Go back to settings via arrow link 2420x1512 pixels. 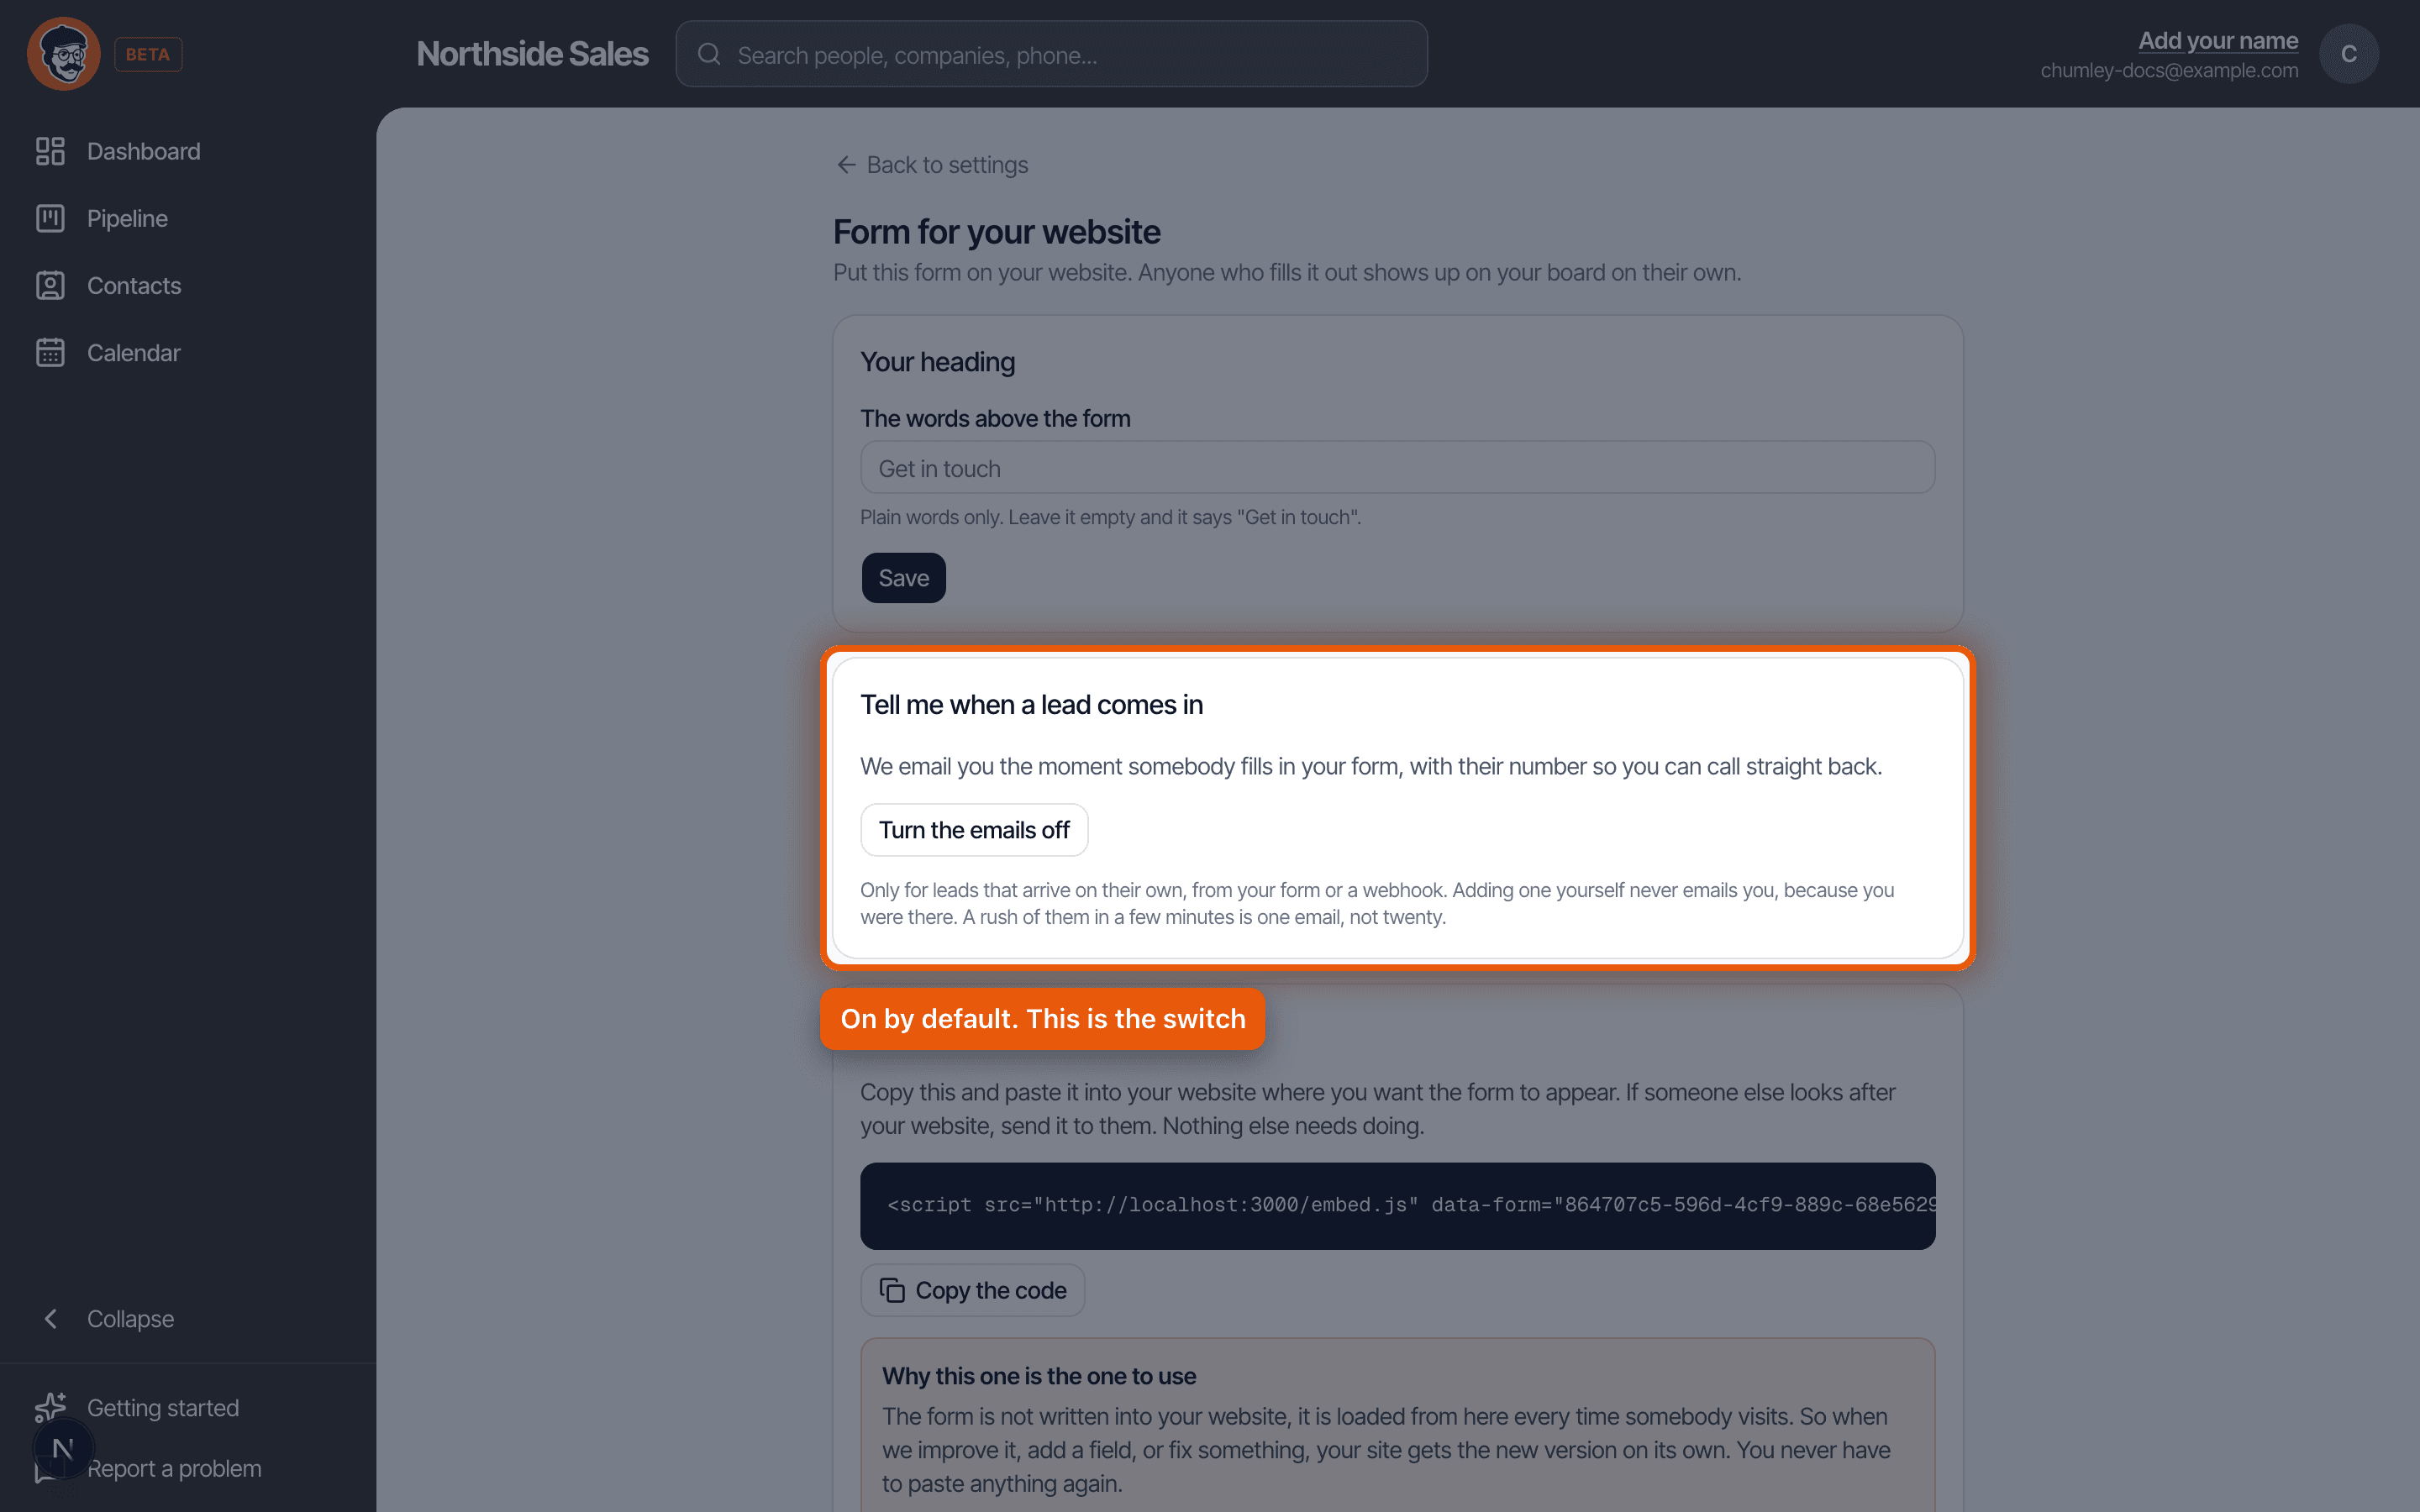coord(932,165)
